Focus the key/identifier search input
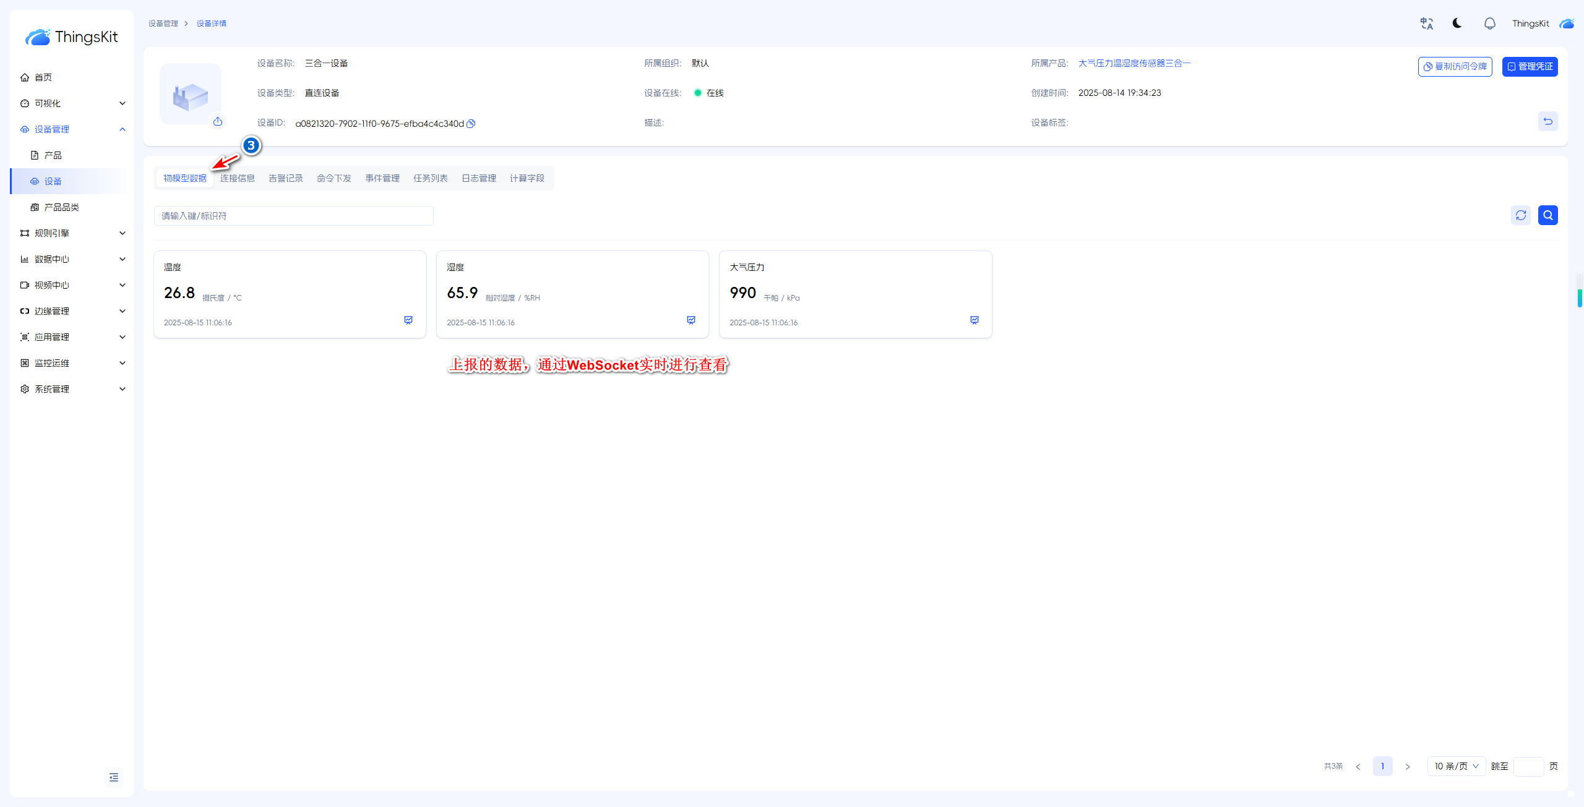 point(293,216)
